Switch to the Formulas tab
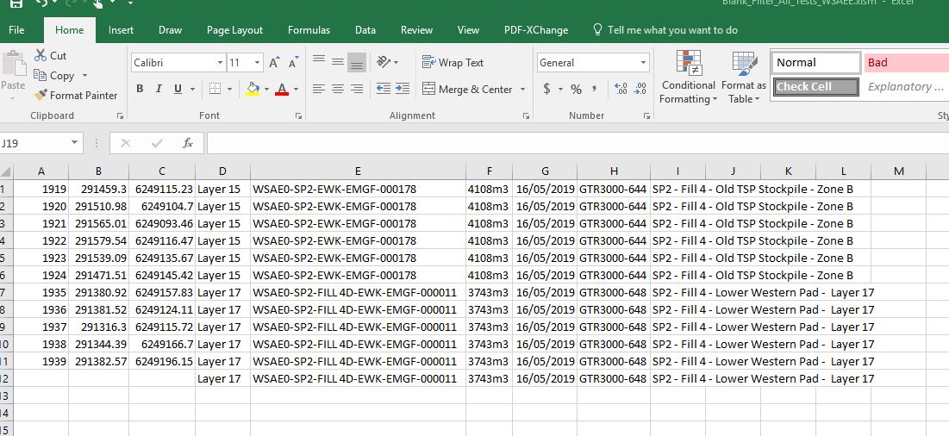Screen dimensions: 949x436 309,29
